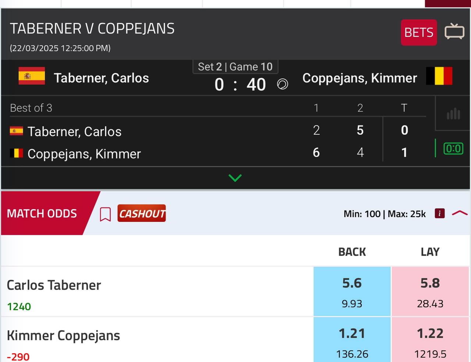Screen dimensions: 471x362
Task: Click the small Spain flag in score table
Action: coord(17,131)
